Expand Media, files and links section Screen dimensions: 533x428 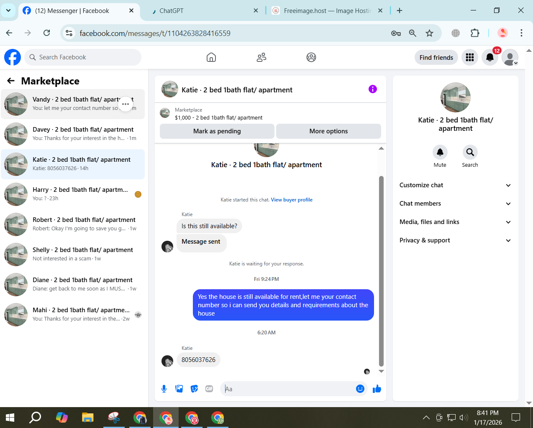click(456, 222)
